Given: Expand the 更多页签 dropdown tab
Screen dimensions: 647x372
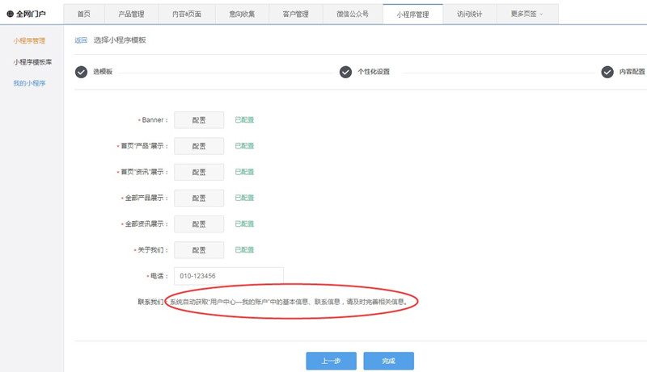Looking at the screenshot, I should coord(526,14).
